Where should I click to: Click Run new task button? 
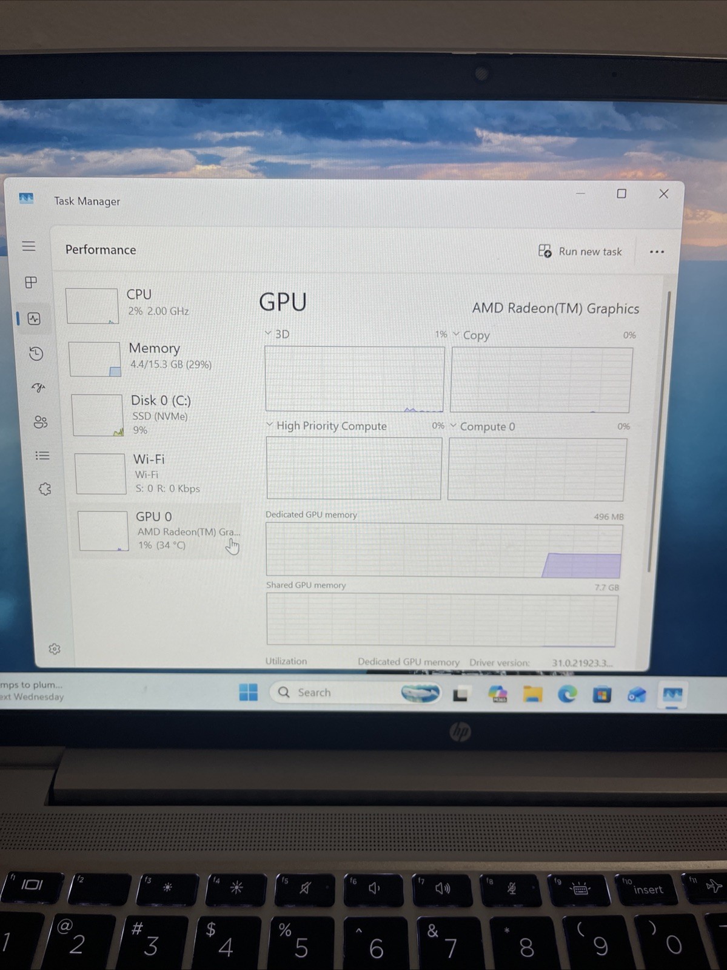(580, 251)
